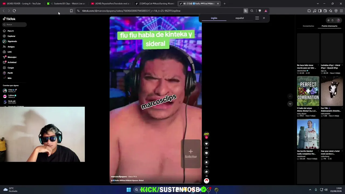
Task: Click the zoom magnifier in address bar
Action: tap(252, 11)
